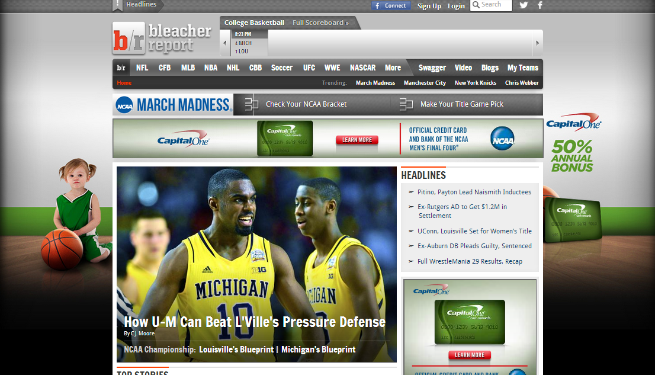Click the Headlines flag icon

click(x=117, y=5)
